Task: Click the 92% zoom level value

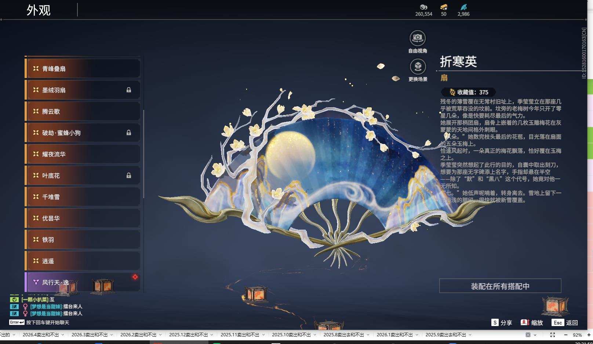Action: (x=577, y=335)
